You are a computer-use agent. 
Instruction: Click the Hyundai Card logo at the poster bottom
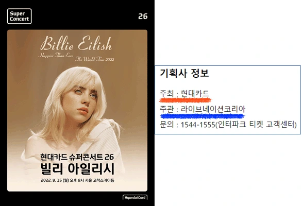(135, 198)
